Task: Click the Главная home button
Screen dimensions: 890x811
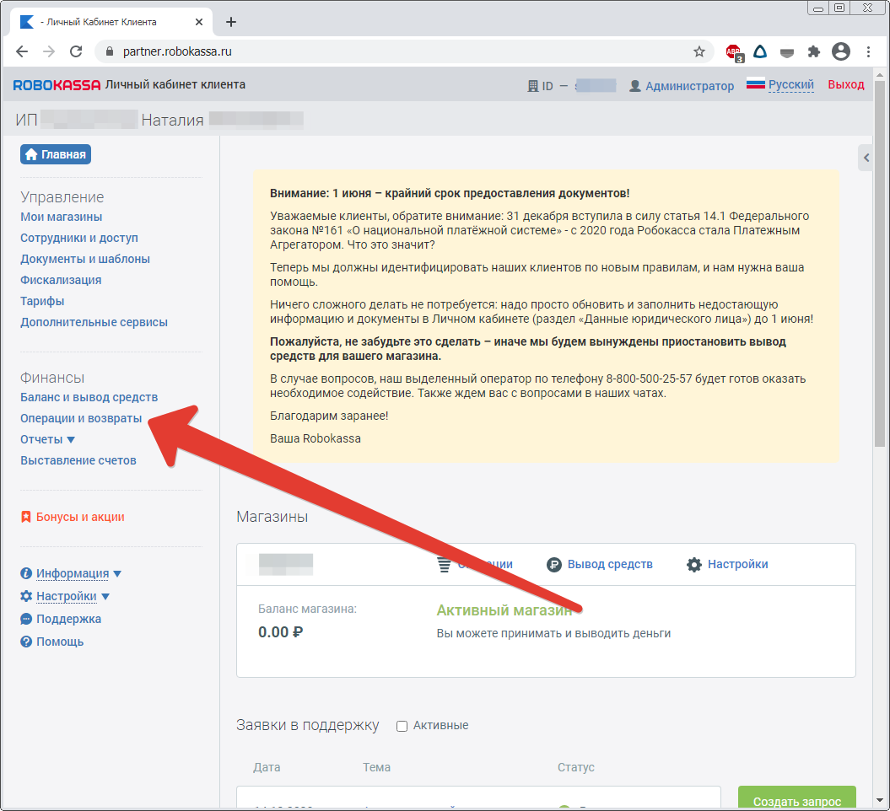Action: [55, 154]
